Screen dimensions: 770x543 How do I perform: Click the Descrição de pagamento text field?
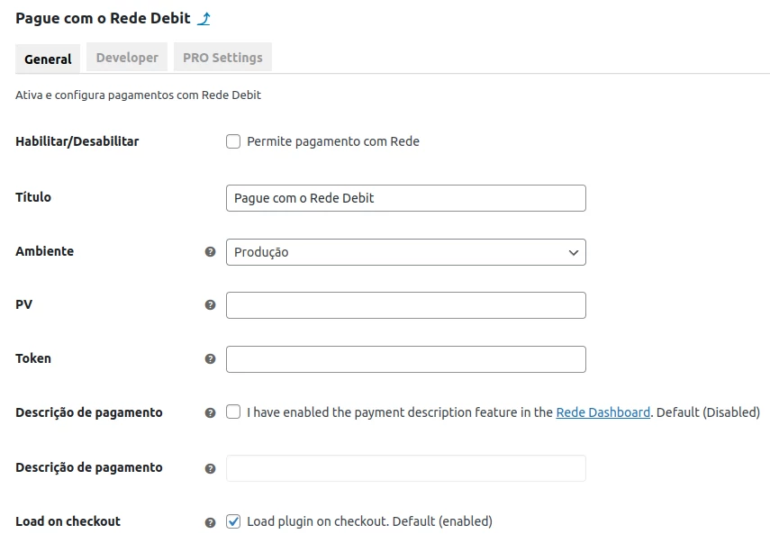click(405, 468)
